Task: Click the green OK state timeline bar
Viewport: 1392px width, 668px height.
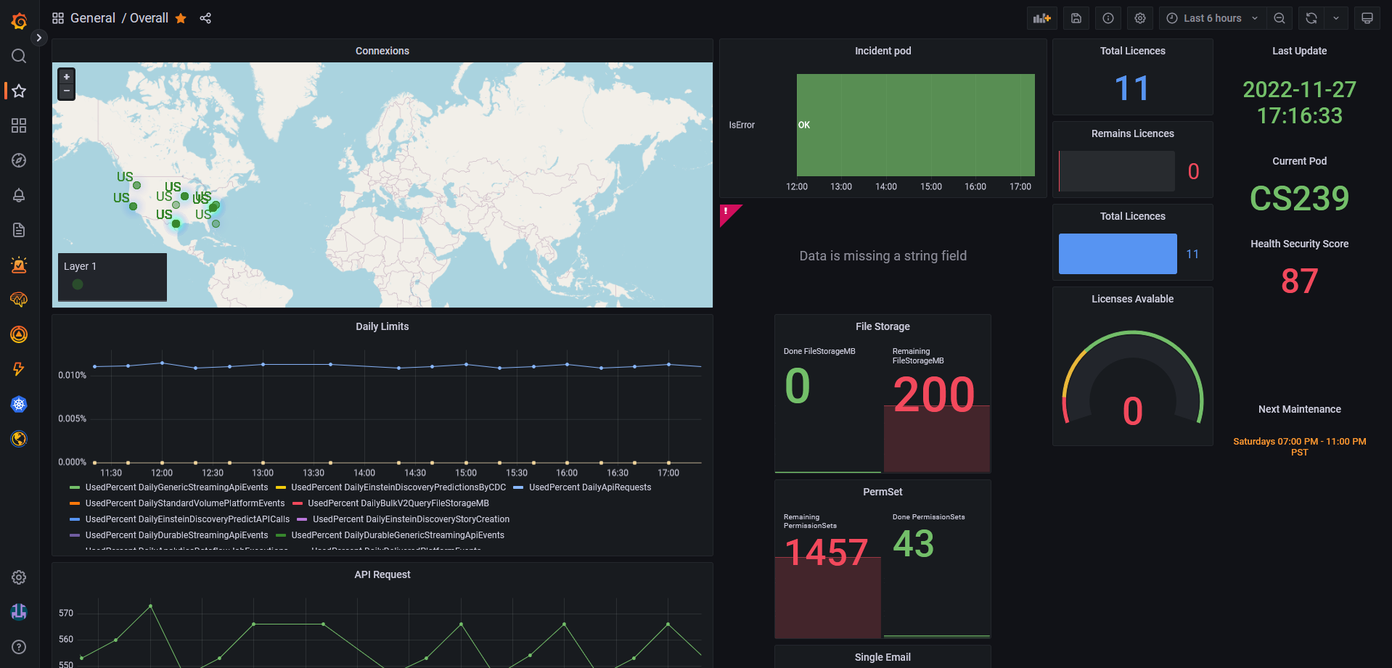Action: pos(915,125)
